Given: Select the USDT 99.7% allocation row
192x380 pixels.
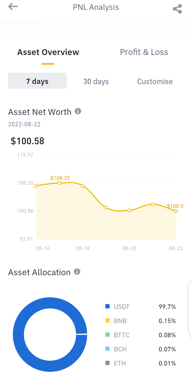Looking at the screenshot, I should click(x=141, y=307).
